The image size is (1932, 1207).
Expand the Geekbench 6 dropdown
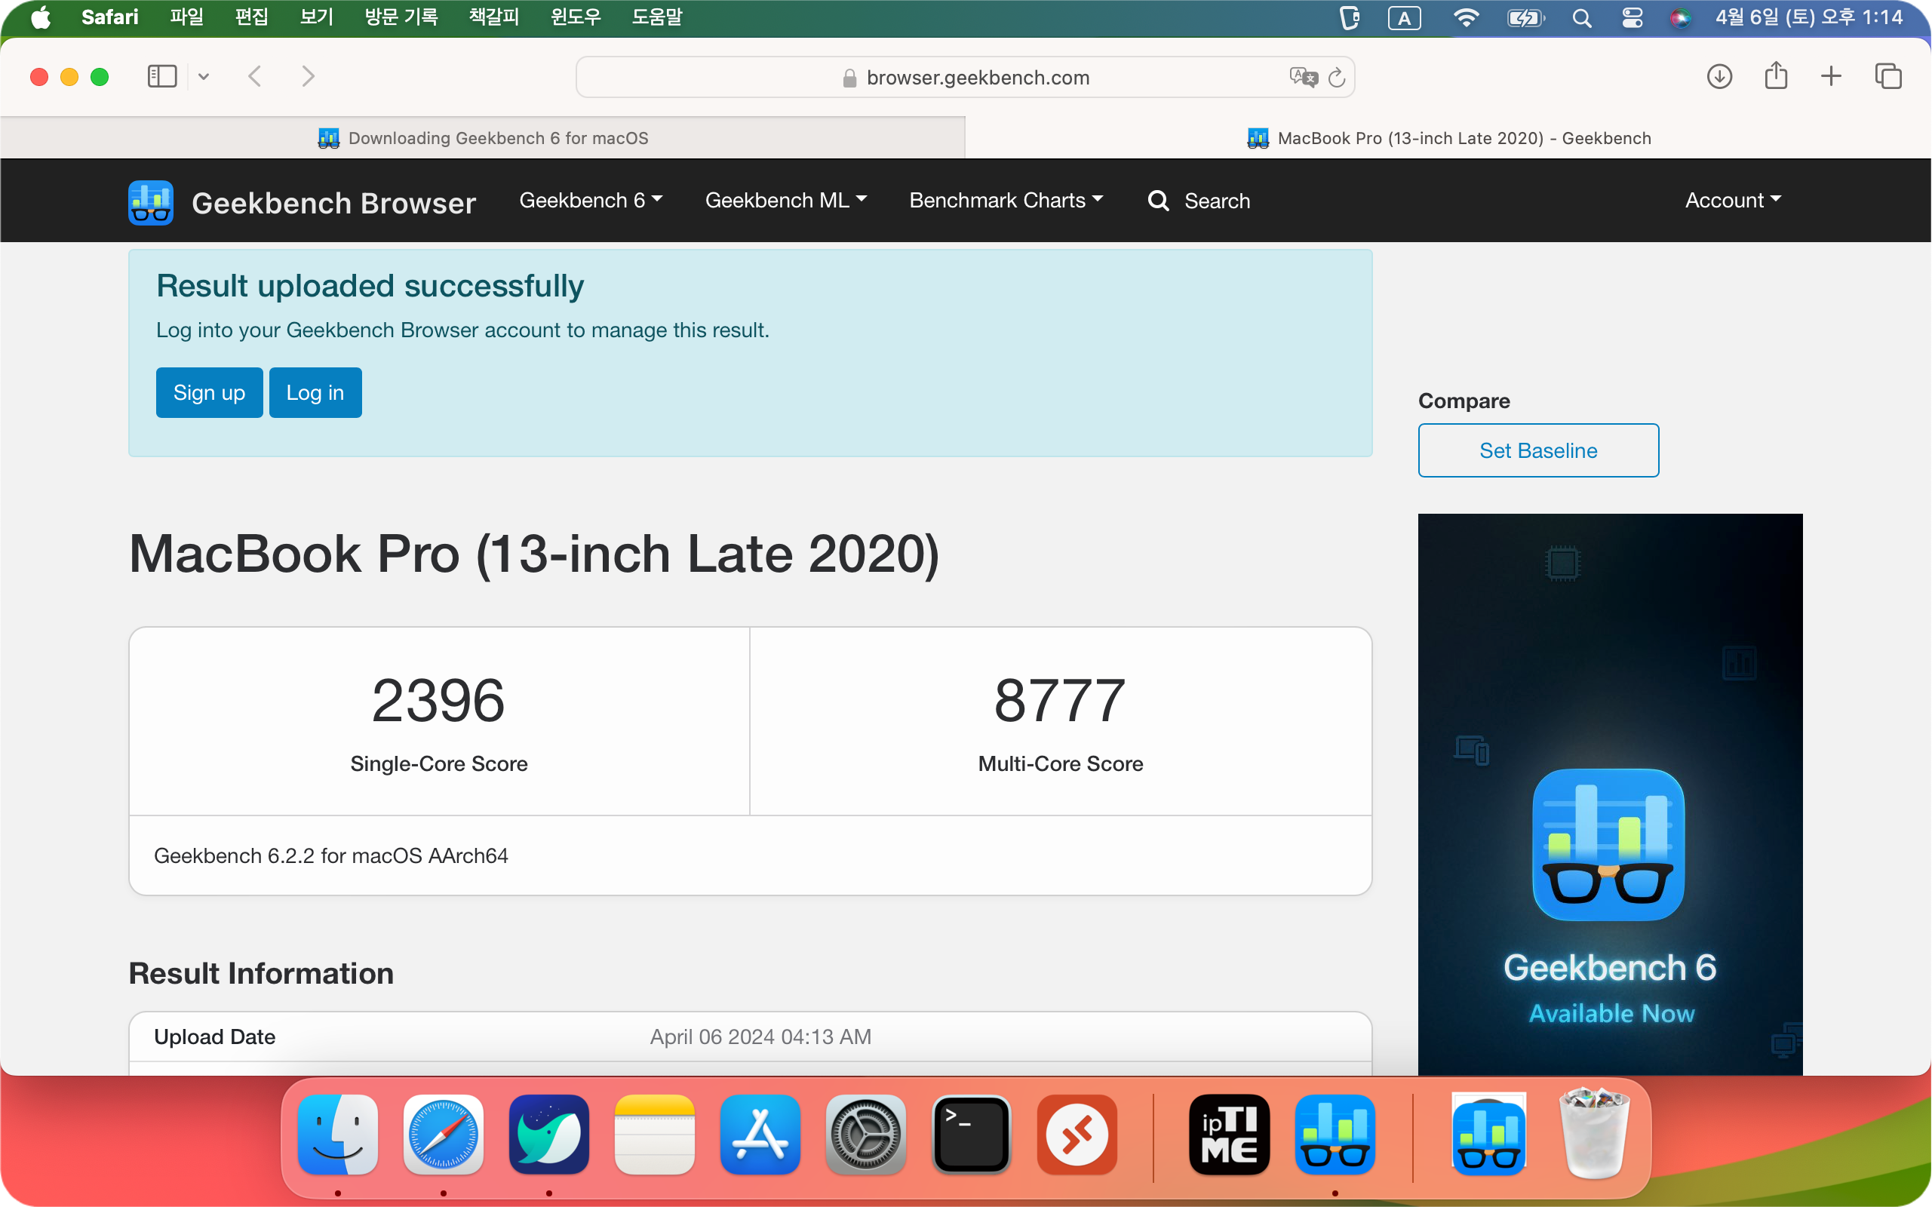[x=591, y=201]
